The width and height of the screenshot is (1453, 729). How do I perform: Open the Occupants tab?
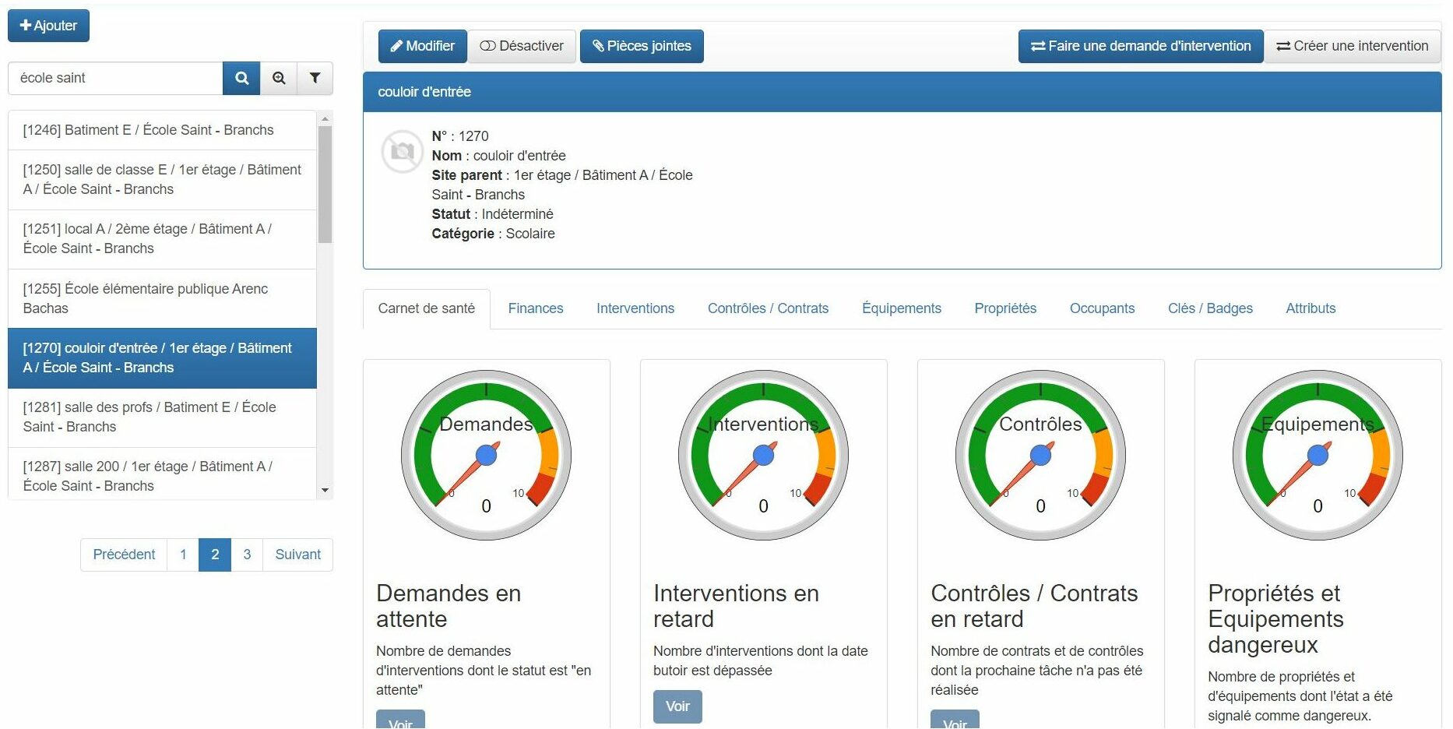pos(1102,308)
